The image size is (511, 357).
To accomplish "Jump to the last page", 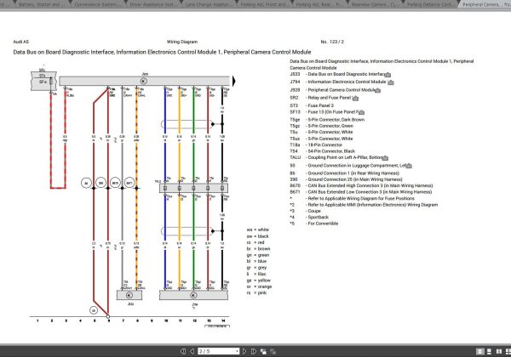I will click(254, 351).
